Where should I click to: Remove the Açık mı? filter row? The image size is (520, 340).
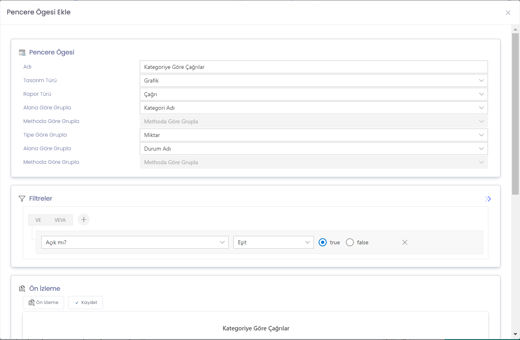coord(405,242)
